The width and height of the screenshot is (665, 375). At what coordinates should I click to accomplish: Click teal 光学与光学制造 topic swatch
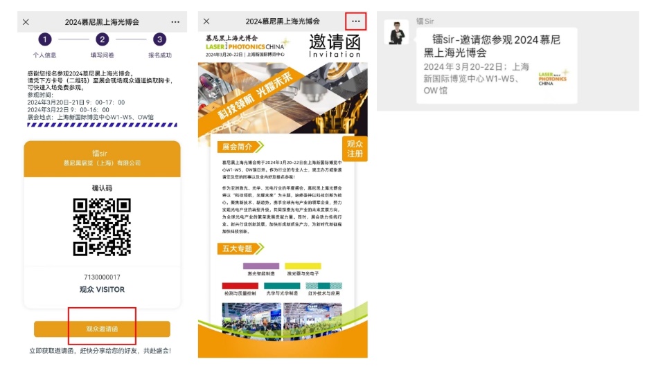282,286
